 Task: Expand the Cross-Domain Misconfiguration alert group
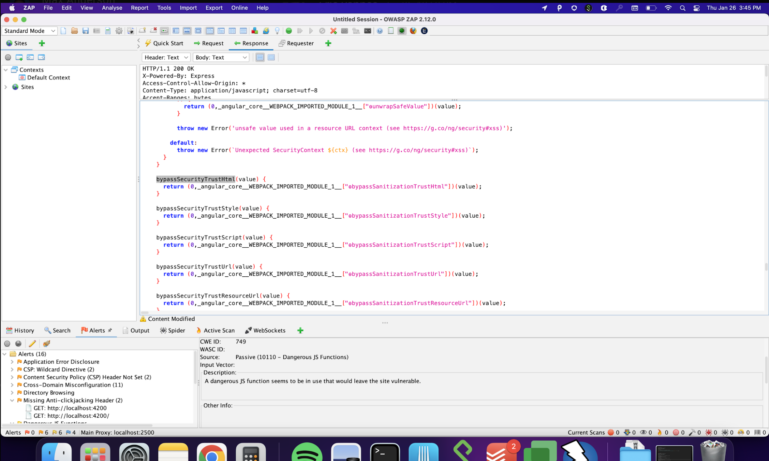click(x=11, y=385)
